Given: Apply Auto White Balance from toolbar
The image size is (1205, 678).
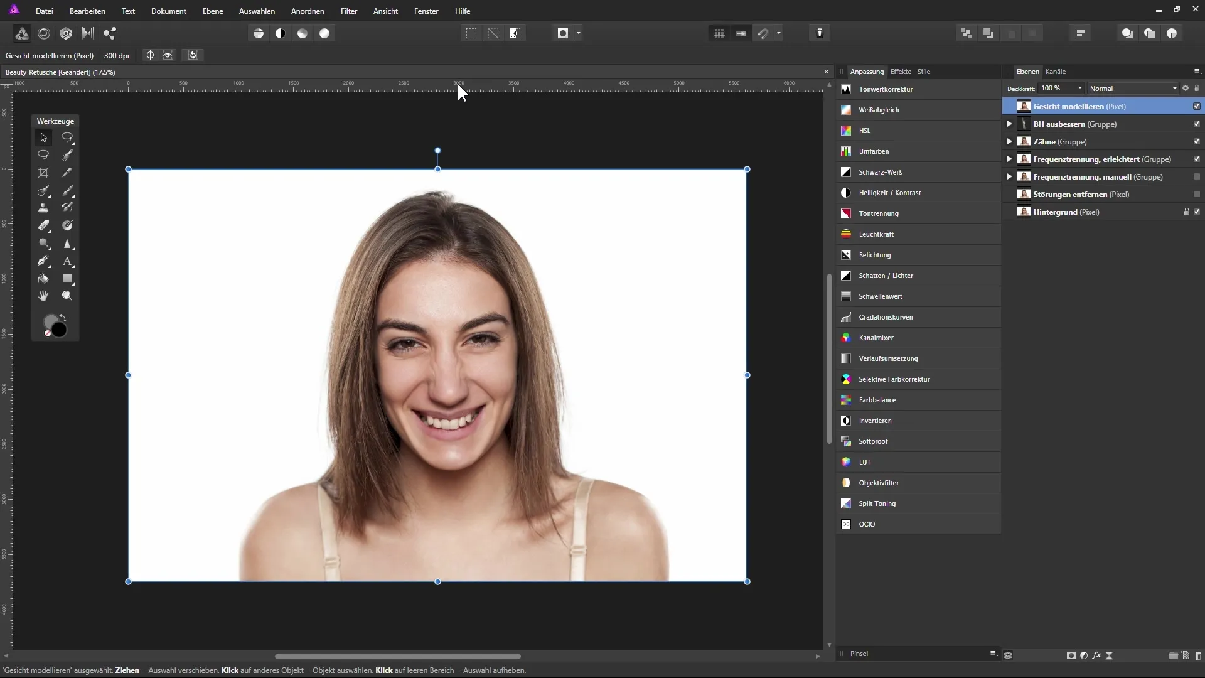Looking at the screenshot, I should pos(324,33).
